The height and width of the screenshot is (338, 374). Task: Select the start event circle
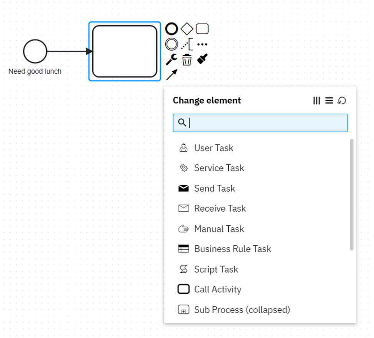tap(35, 51)
